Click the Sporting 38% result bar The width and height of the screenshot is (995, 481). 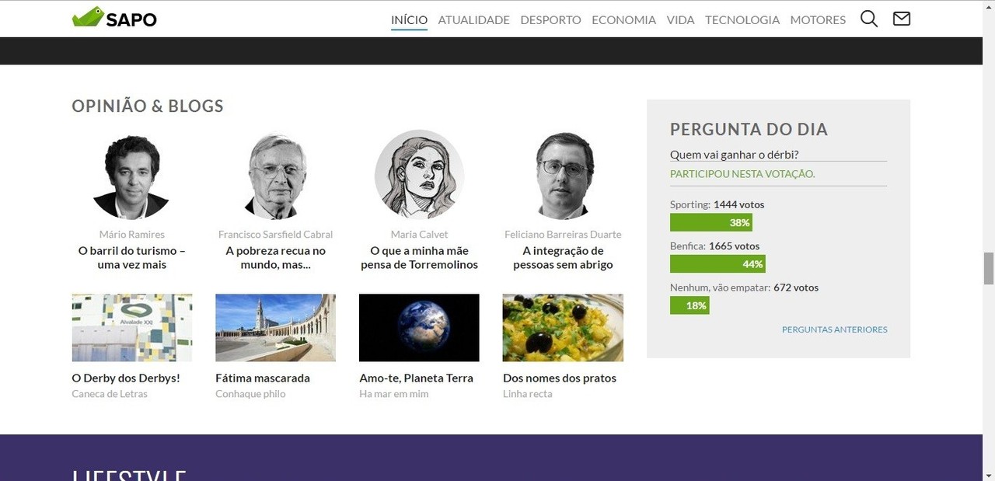click(710, 223)
